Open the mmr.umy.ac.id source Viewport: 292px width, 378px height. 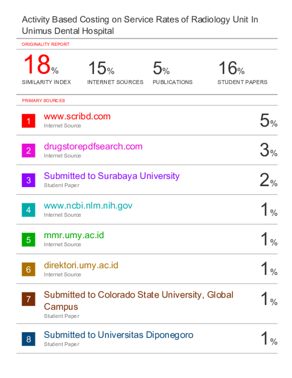click(74, 235)
